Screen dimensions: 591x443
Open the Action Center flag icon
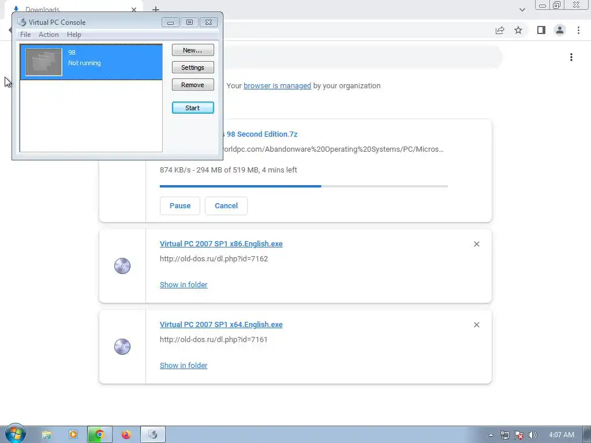[x=519, y=435]
